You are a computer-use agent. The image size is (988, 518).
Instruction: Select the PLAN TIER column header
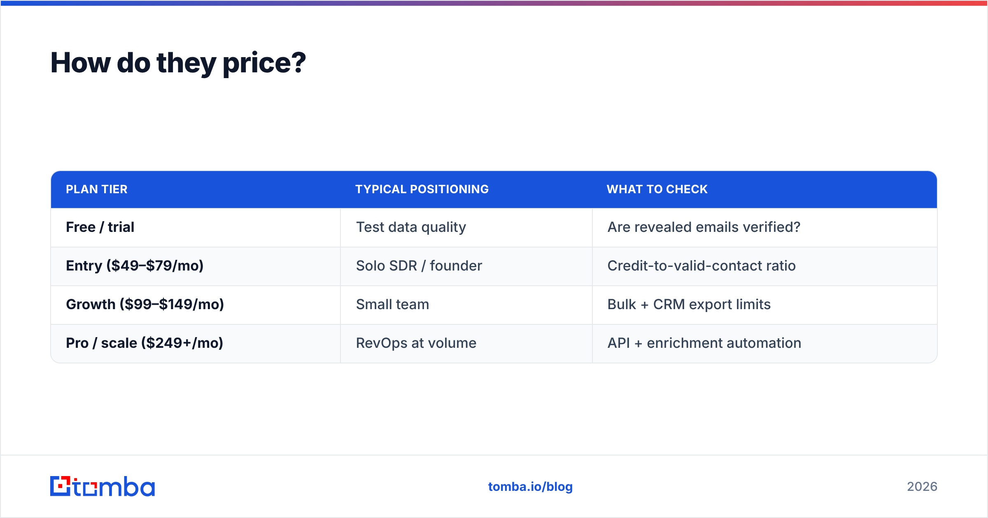196,190
